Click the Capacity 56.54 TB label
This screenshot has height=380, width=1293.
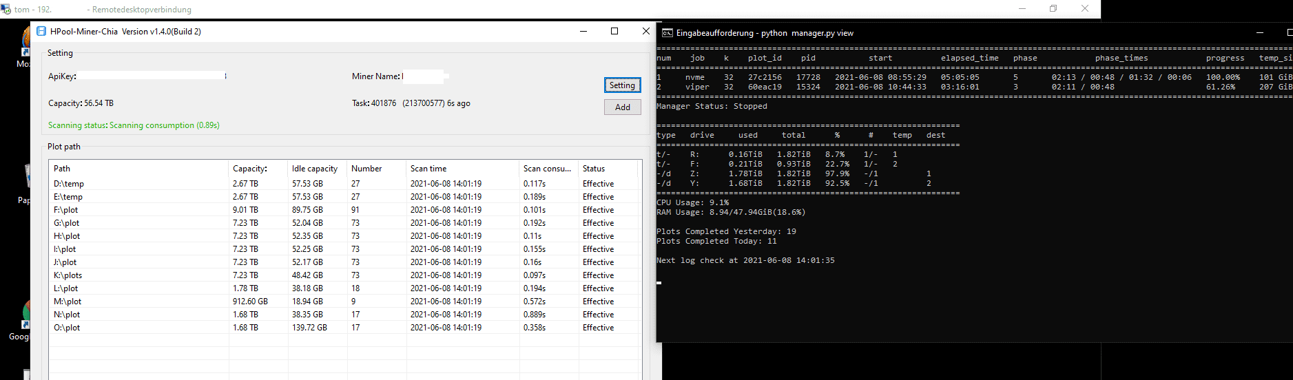(x=81, y=103)
